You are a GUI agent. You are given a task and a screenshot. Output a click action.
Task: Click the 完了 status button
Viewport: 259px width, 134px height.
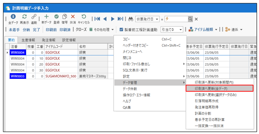[x=37, y=30]
